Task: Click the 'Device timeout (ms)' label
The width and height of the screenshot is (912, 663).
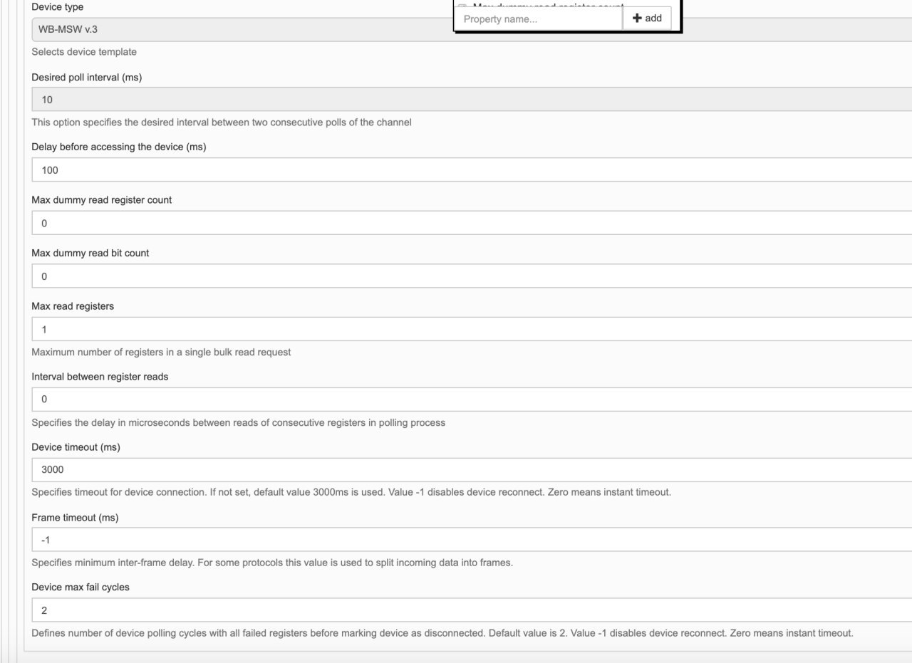Action: (76, 447)
